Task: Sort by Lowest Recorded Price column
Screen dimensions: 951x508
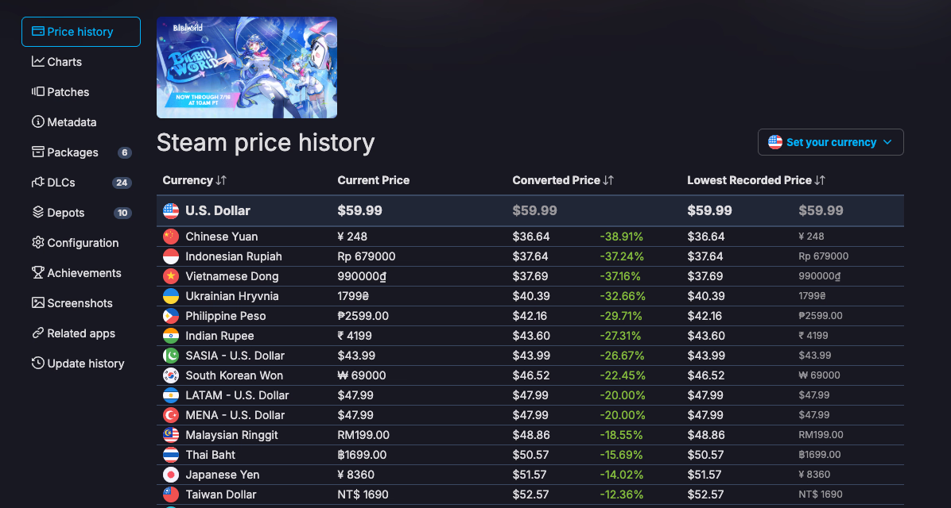Action: click(755, 180)
